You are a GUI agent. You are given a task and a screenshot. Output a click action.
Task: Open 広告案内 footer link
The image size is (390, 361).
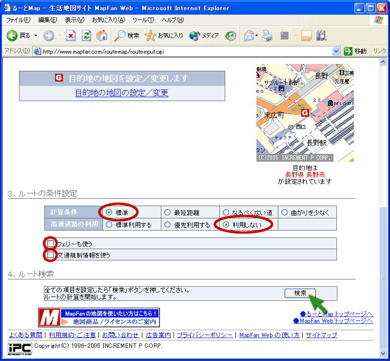point(158,335)
